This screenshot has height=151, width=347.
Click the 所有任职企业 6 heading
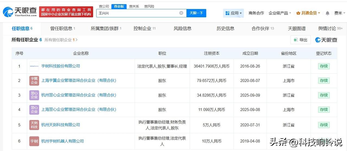point(27,40)
